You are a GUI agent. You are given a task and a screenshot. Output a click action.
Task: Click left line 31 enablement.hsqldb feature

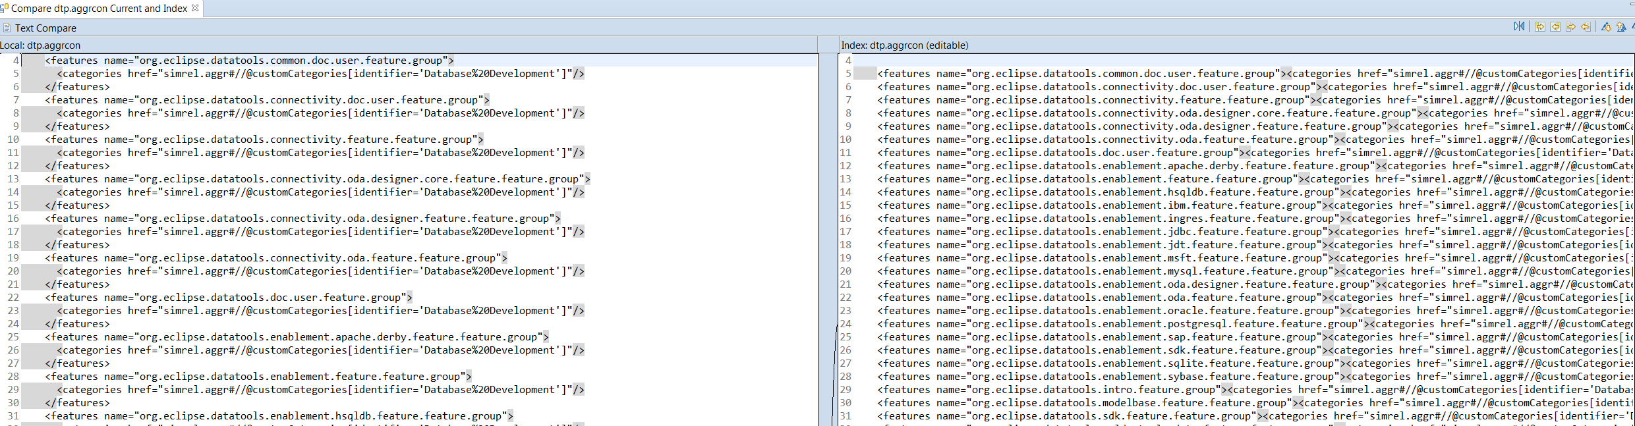tap(279, 416)
